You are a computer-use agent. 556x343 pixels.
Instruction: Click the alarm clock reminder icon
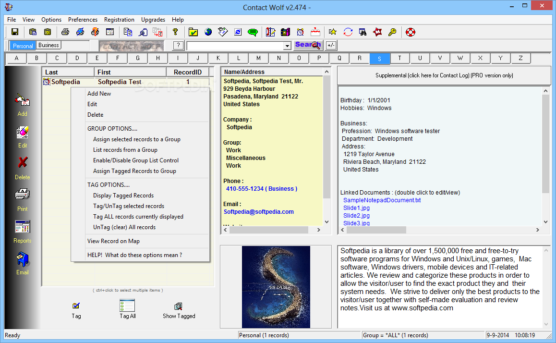coord(301,32)
